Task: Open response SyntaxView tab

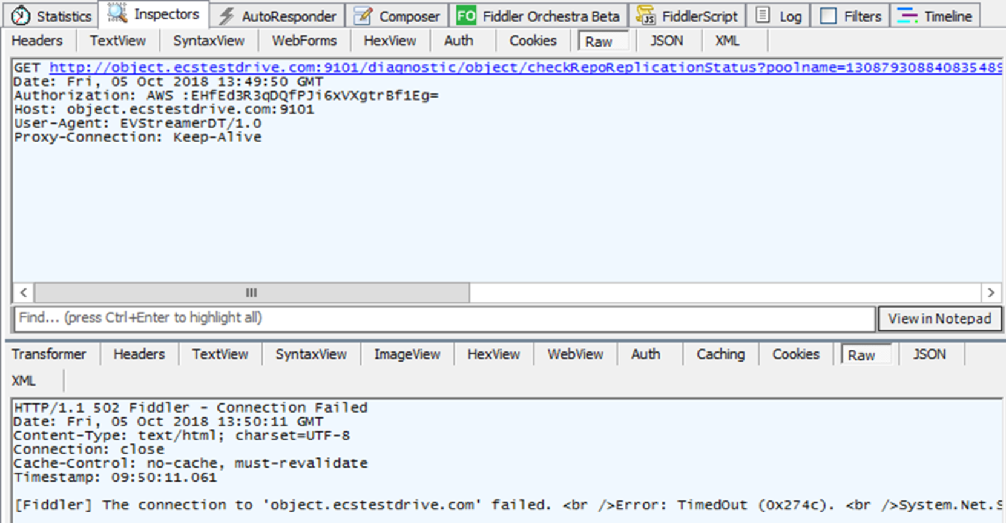Action: pos(311,354)
